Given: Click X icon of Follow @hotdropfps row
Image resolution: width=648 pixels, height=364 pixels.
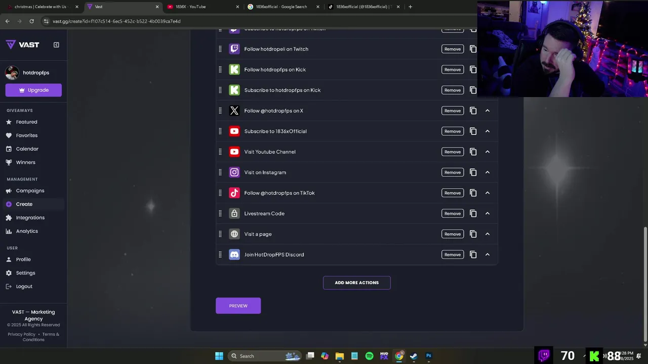Looking at the screenshot, I should (x=234, y=111).
